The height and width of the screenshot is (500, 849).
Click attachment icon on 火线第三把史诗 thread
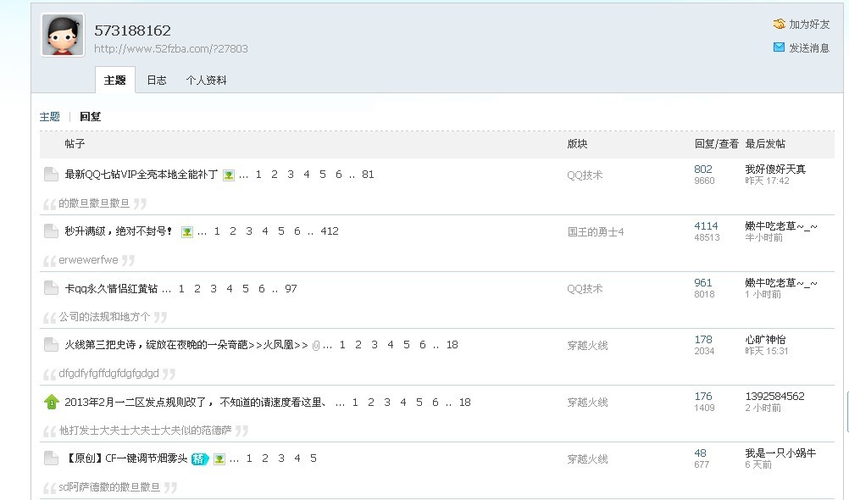tap(316, 345)
